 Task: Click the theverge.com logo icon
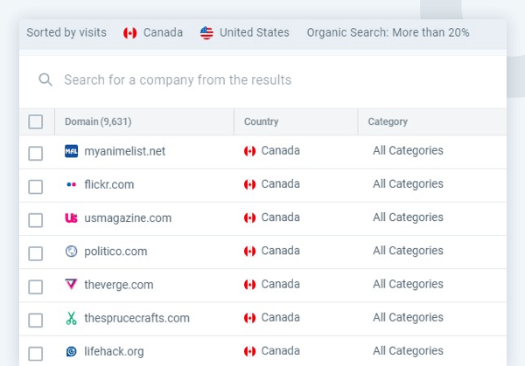point(72,285)
